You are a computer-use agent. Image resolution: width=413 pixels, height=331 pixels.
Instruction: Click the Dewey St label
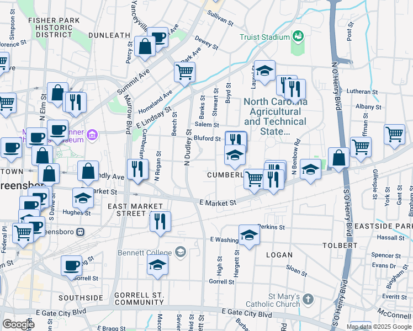pyautogui.click(x=206, y=42)
